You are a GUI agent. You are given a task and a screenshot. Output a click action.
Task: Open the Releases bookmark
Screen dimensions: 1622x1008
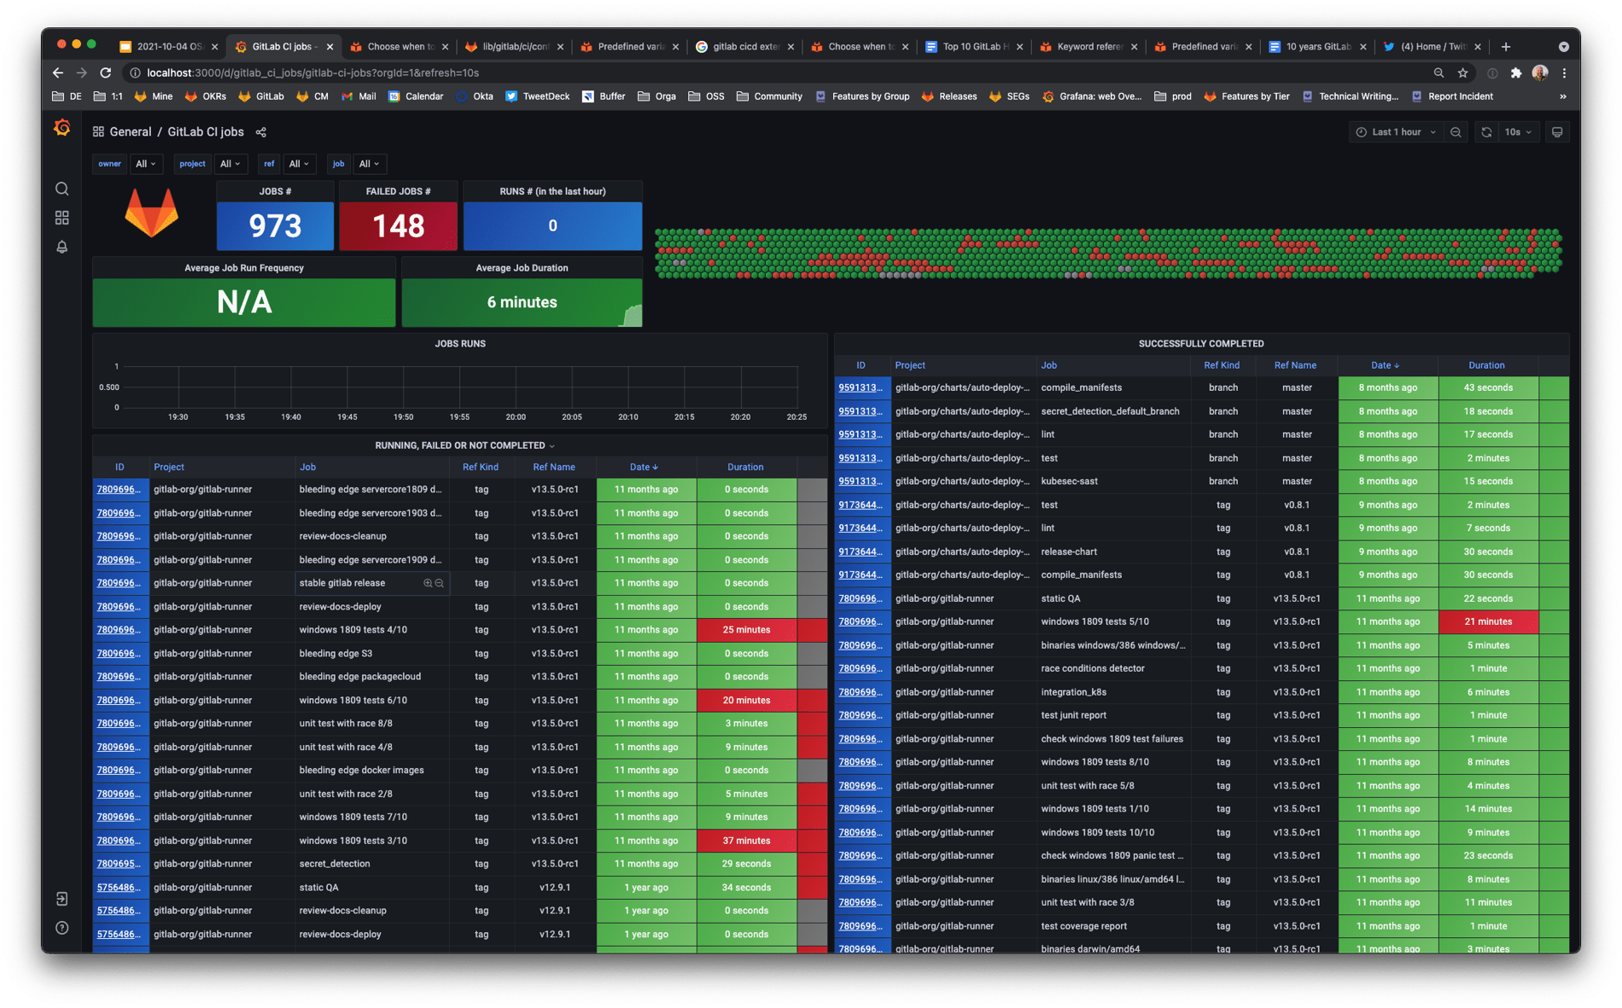click(949, 96)
